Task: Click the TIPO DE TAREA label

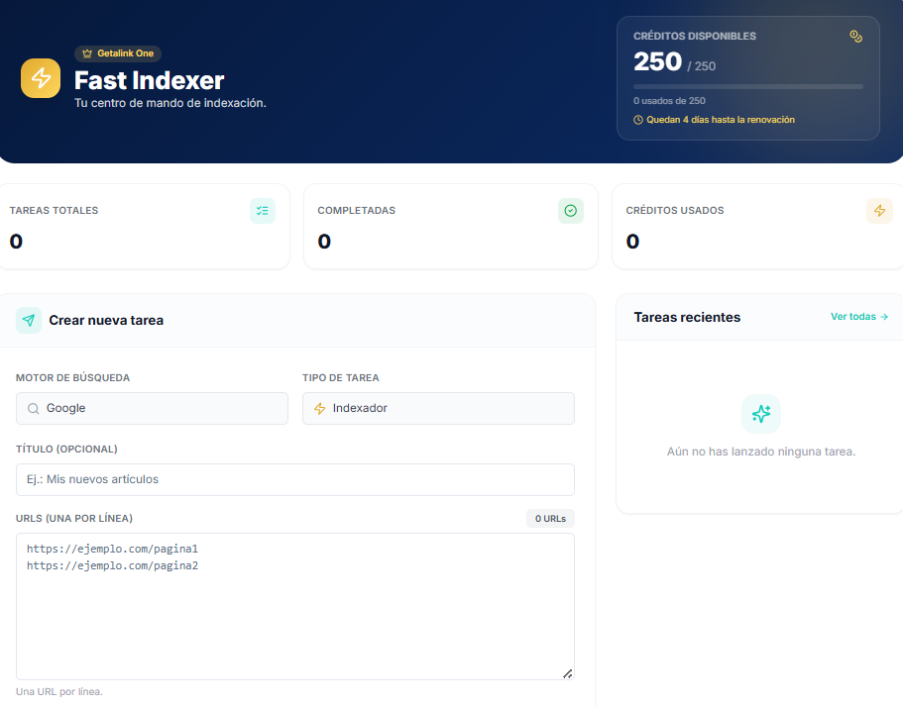Action: pyautogui.click(x=341, y=378)
